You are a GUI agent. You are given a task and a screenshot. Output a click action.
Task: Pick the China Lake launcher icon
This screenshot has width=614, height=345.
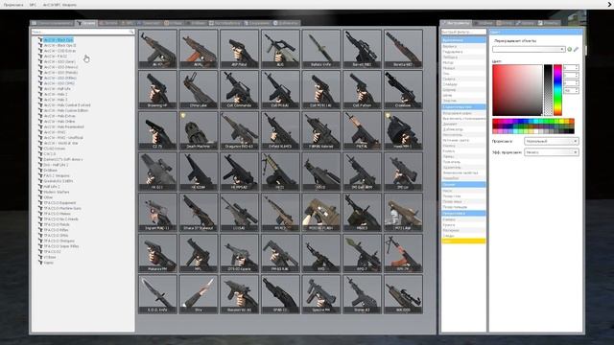coord(199,89)
